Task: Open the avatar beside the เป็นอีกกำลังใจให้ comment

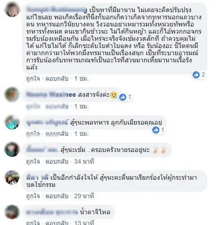Action: (x=12, y=177)
